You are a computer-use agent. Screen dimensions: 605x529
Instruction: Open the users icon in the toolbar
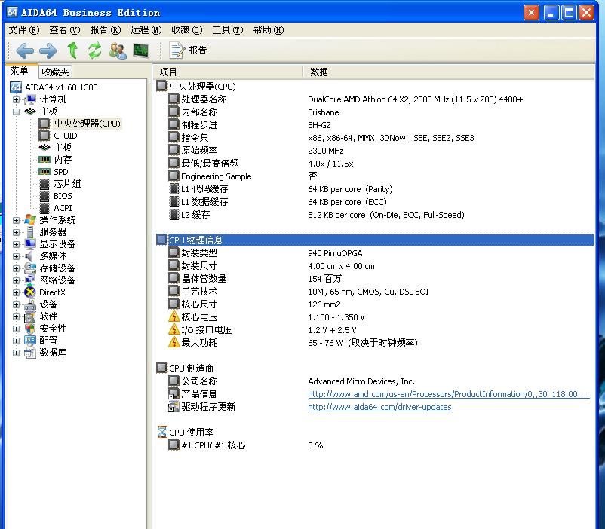click(118, 50)
